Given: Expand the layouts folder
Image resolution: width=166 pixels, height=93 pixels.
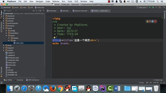Looking at the screenshot, I should pos(9,38).
